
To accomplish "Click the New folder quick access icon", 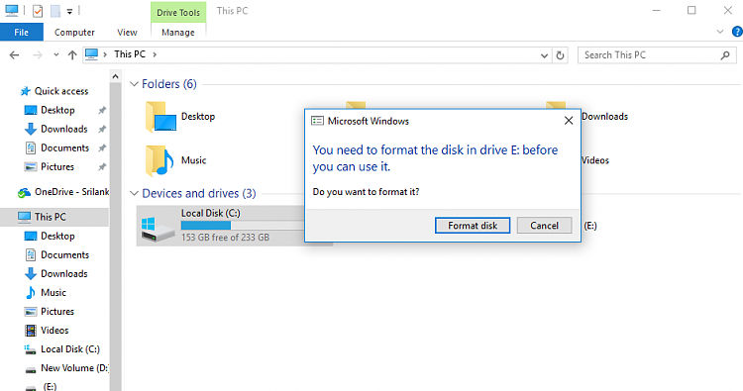I will (55, 11).
